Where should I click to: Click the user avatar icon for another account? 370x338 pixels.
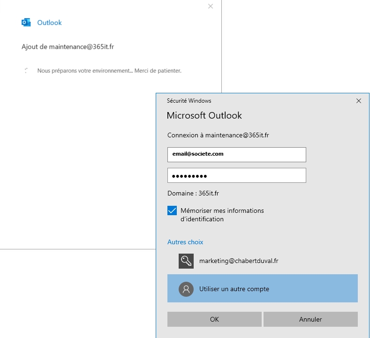click(186, 289)
